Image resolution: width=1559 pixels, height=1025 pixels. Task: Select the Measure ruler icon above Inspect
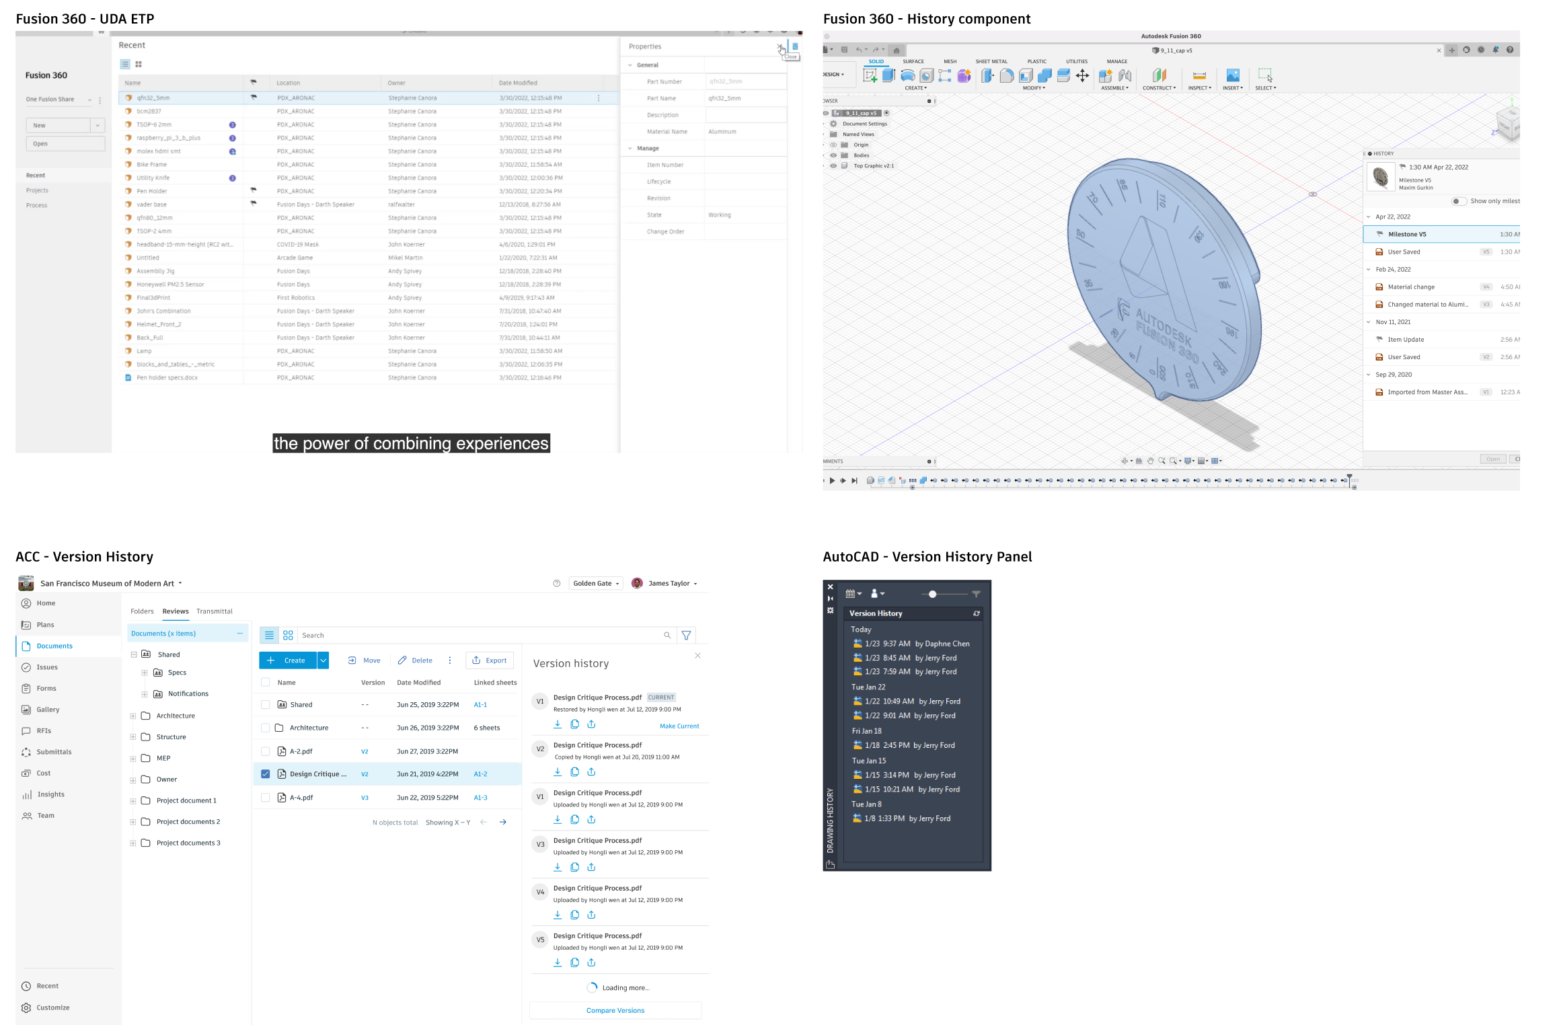click(x=1199, y=75)
